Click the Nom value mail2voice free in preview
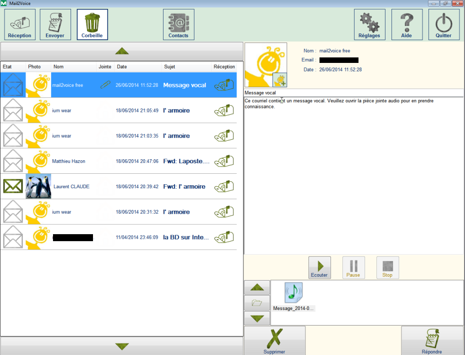 coord(334,50)
